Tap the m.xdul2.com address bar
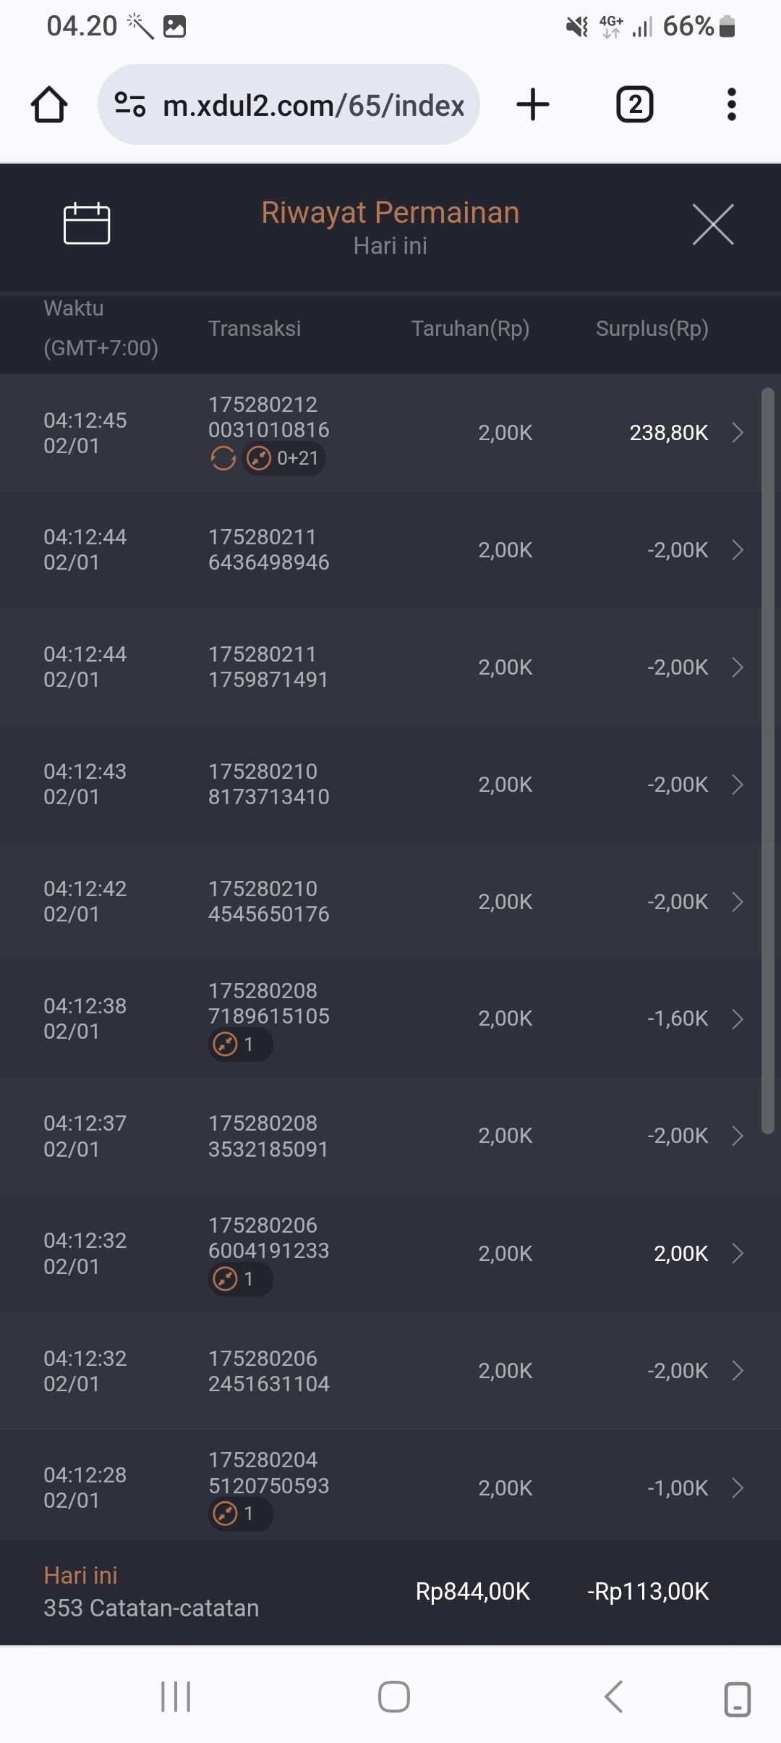Viewport: 781px width, 1743px height. 312,105
